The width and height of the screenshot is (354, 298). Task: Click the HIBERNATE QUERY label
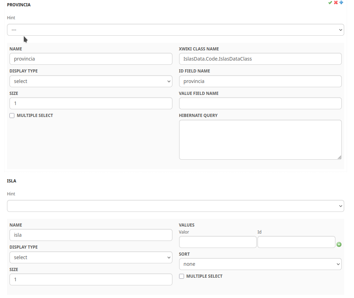tap(198, 116)
